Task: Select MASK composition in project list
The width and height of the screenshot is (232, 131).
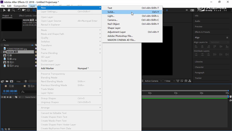Action: click(x=14, y=52)
